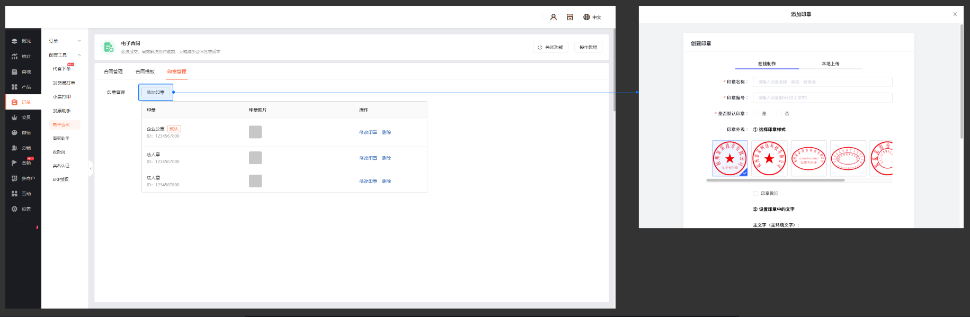This screenshot has height=317, width=970.
Task: Click the green 电子合同 document icon
Action: pyautogui.click(x=109, y=47)
